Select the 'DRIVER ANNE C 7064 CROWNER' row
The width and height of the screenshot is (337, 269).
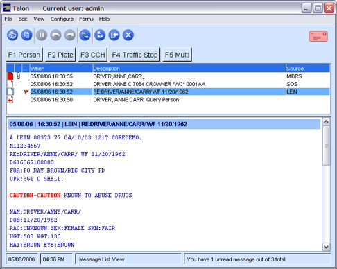pyautogui.click(x=168, y=84)
